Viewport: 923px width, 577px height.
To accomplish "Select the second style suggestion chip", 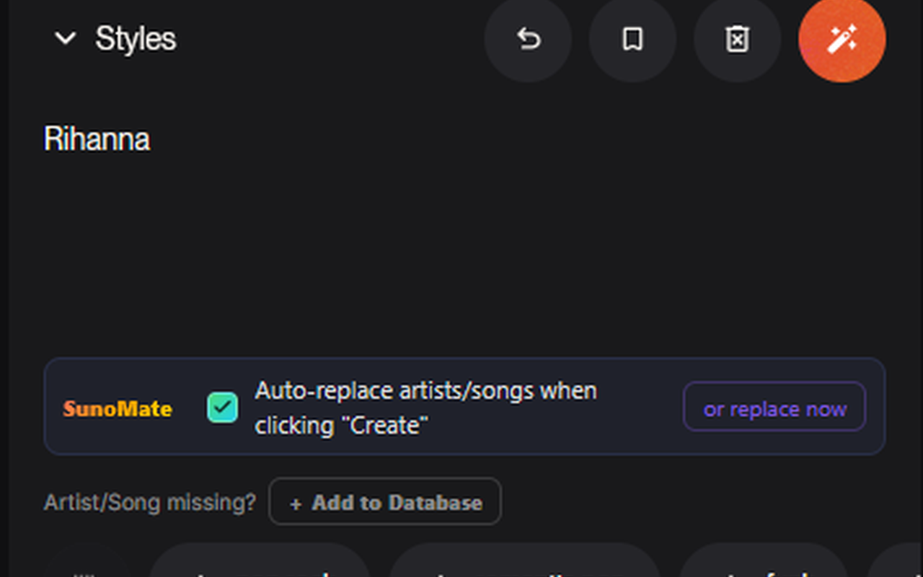I will coord(524,566).
